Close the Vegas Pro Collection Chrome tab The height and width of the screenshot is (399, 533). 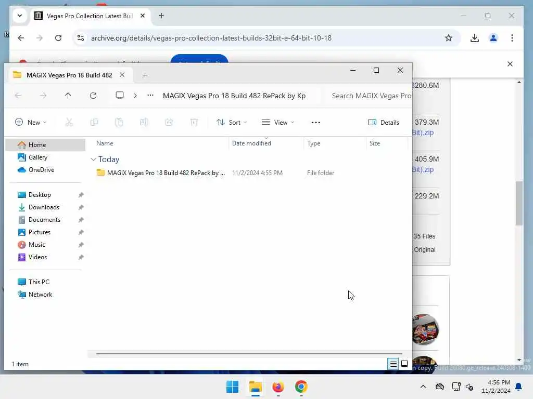point(143,16)
